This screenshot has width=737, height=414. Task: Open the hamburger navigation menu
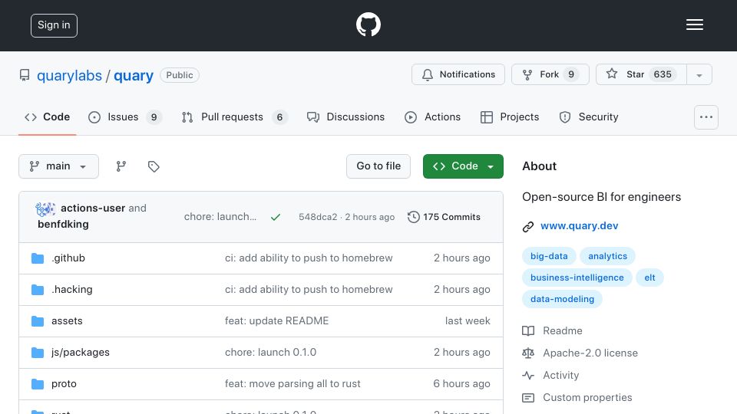point(694,25)
